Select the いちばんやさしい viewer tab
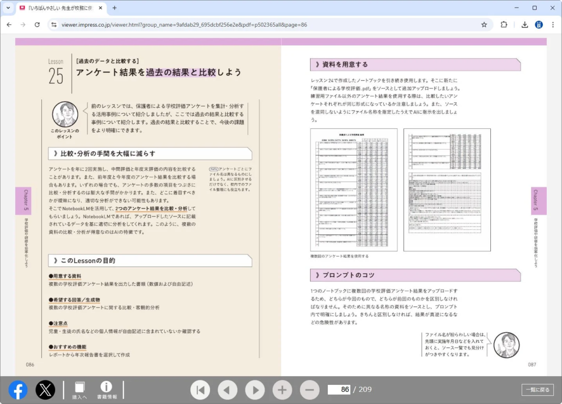This screenshot has width=562, height=404. [61, 8]
